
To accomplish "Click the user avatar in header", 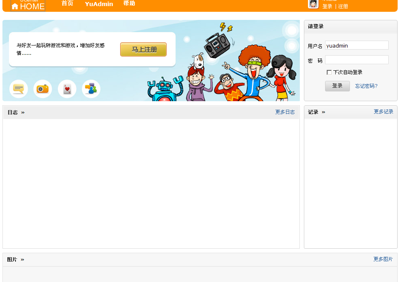I will click(x=313, y=4).
